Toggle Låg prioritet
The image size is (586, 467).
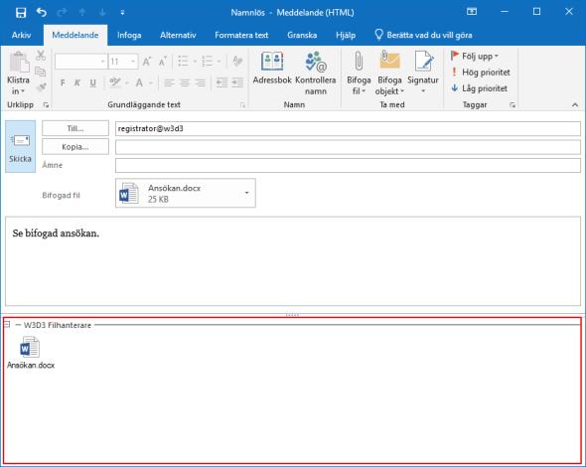[x=479, y=88]
